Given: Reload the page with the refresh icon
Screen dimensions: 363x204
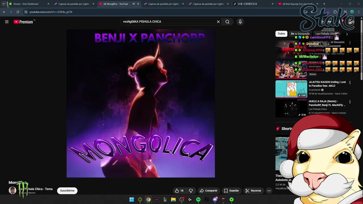Looking at the screenshot, I should [18, 12].
